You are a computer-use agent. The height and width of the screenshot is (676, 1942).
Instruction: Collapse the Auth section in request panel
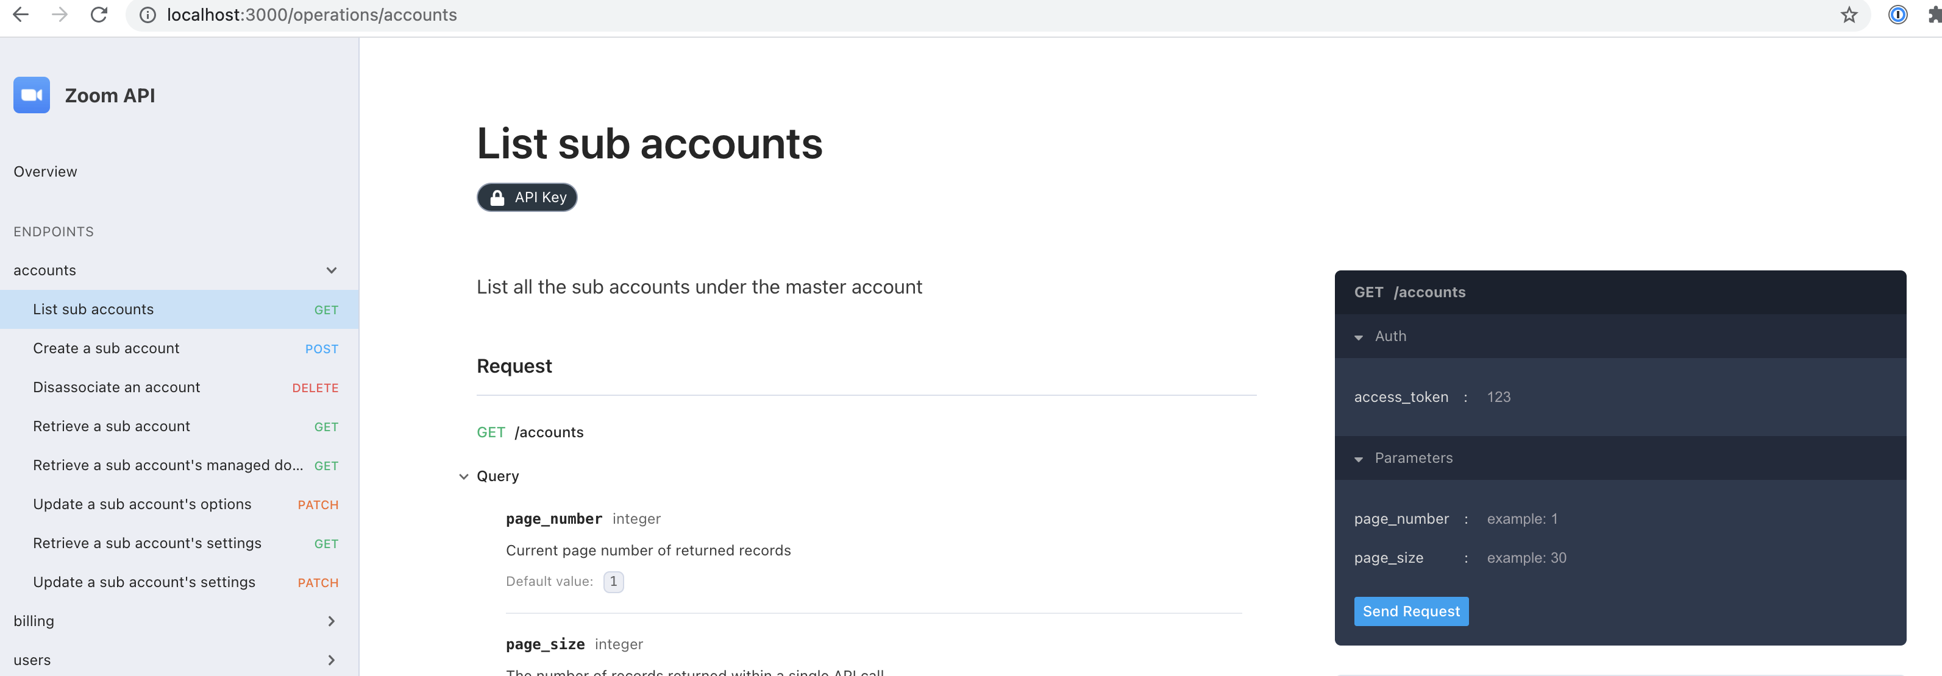pos(1359,337)
